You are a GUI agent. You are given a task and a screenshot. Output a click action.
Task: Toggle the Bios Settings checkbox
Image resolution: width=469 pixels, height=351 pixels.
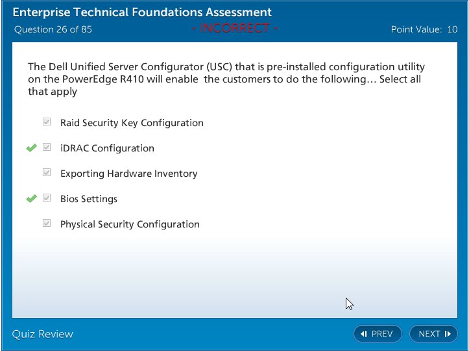(x=47, y=198)
